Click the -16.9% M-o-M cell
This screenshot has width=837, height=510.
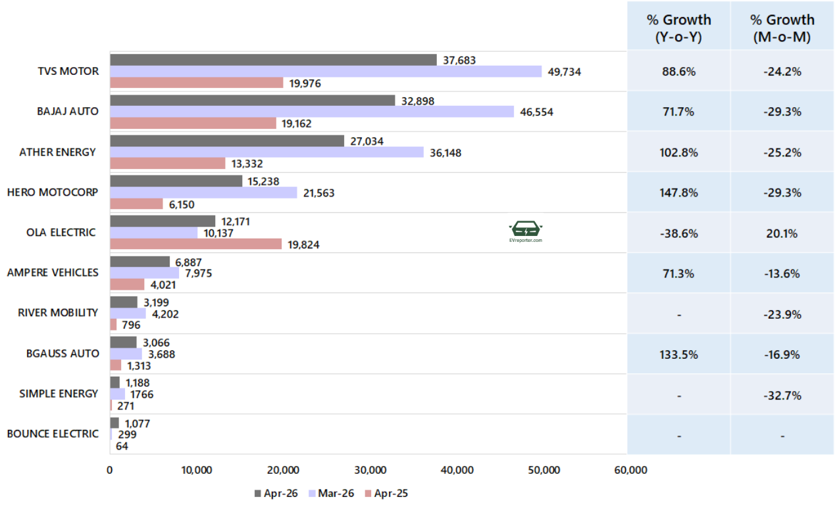point(782,354)
